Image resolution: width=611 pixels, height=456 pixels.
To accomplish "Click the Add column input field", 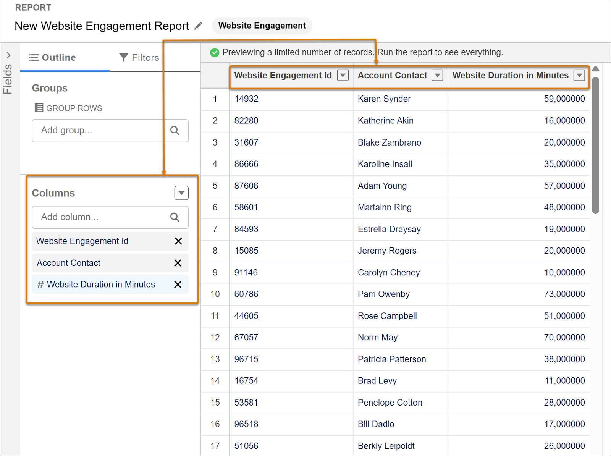I will coord(110,217).
